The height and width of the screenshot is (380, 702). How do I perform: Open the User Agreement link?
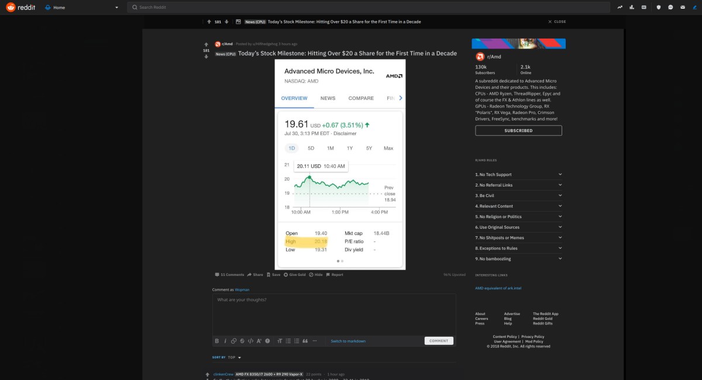click(506, 341)
